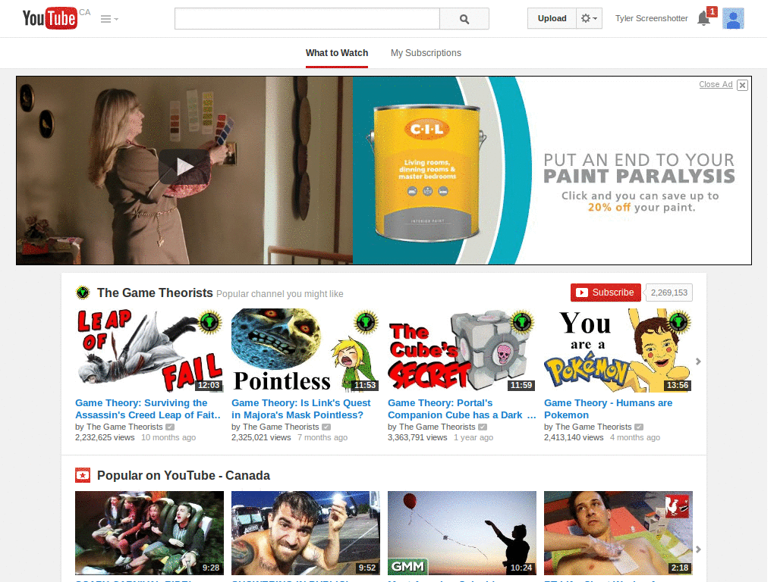Click the Paint Paralysis ad text
This screenshot has width=777, height=582.
point(639,168)
